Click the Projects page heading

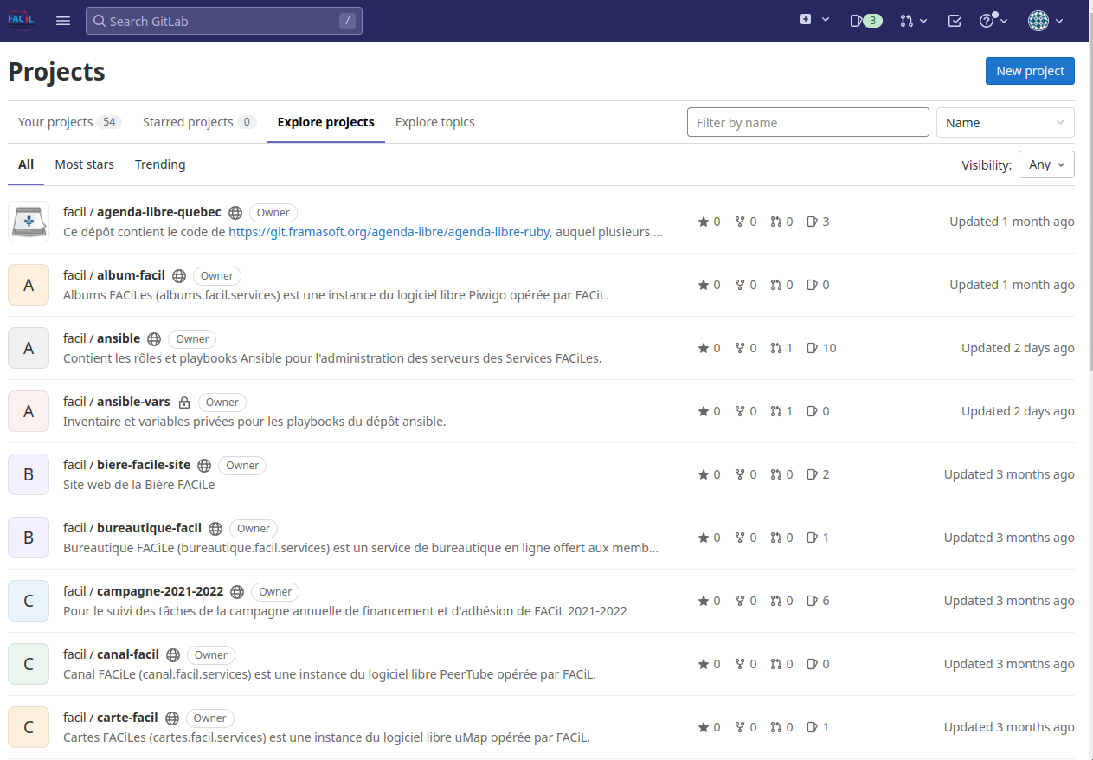point(57,71)
